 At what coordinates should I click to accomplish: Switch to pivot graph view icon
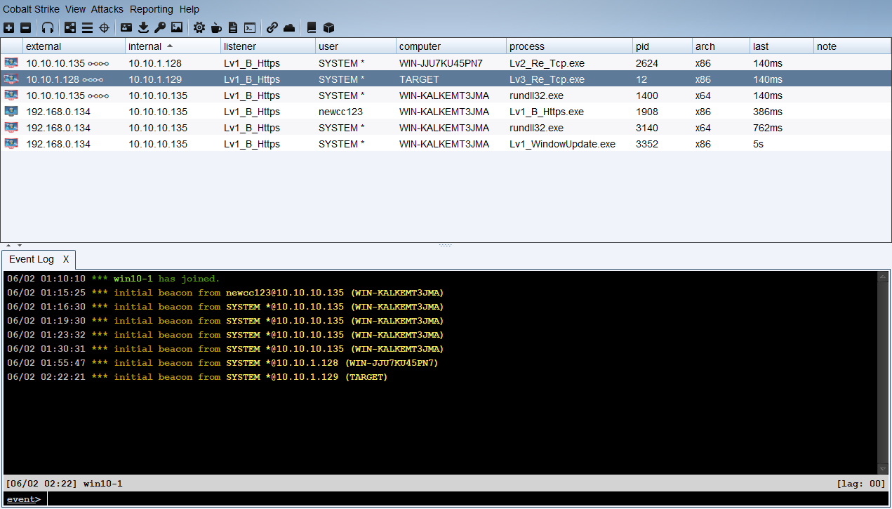(x=70, y=28)
